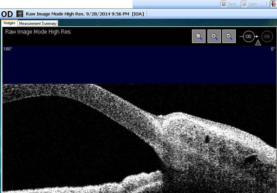Click the large OD label in header
The width and height of the screenshot is (277, 193).
tap(7, 14)
